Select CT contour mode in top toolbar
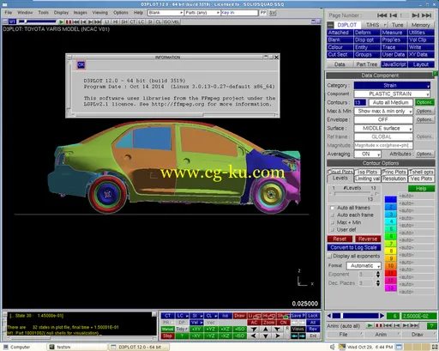439x351 pixels. click(133, 21)
